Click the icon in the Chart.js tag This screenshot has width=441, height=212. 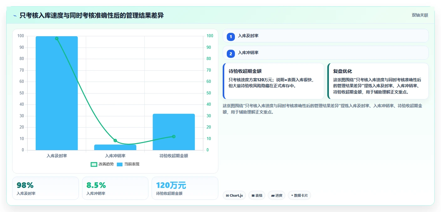point(227,196)
